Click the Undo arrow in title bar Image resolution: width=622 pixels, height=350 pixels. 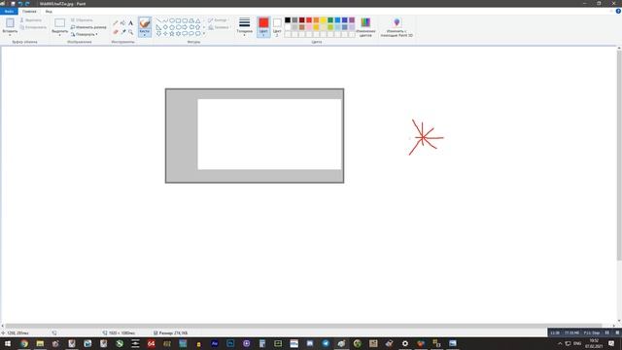tap(20, 4)
